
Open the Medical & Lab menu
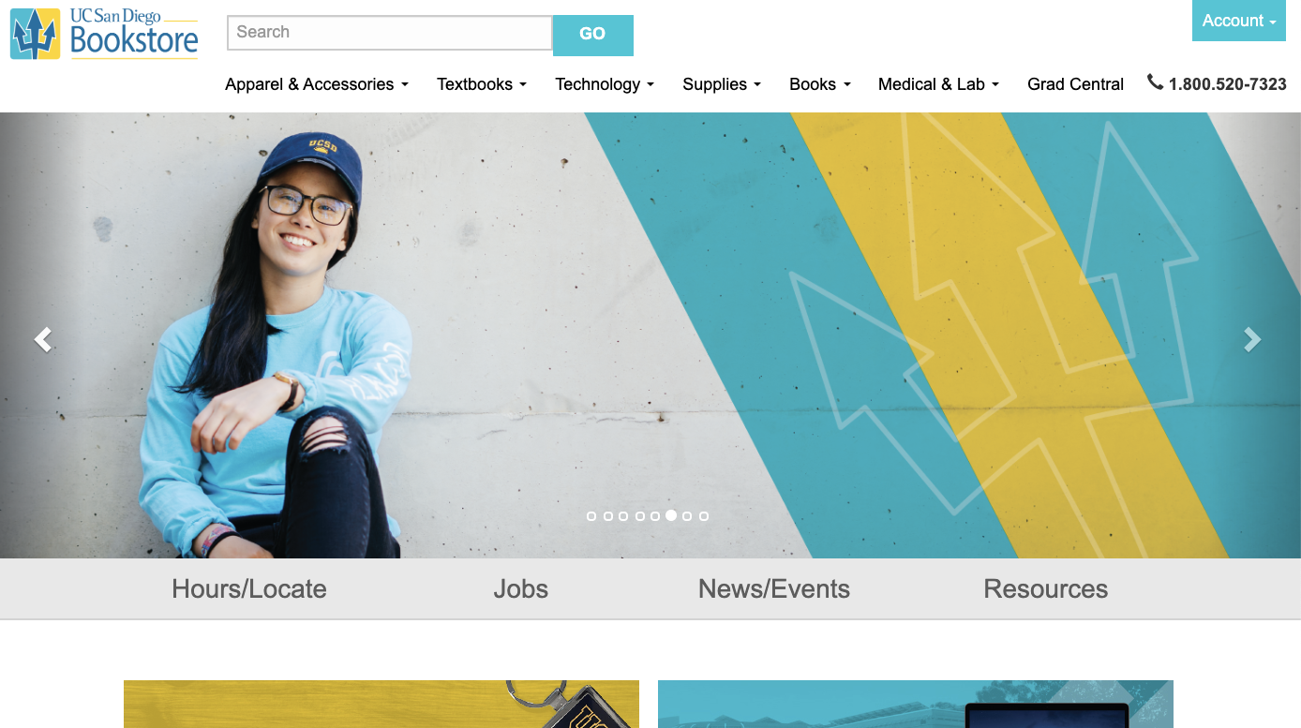point(939,84)
